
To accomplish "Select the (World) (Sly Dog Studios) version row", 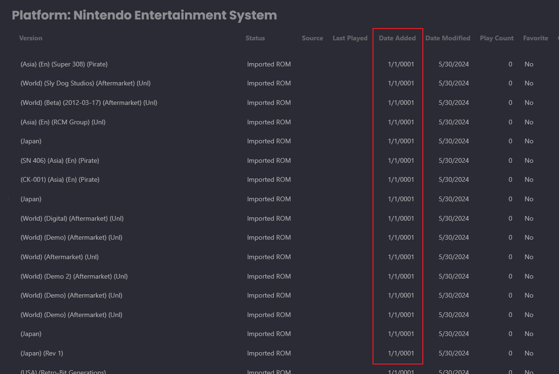I will click(85, 83).
